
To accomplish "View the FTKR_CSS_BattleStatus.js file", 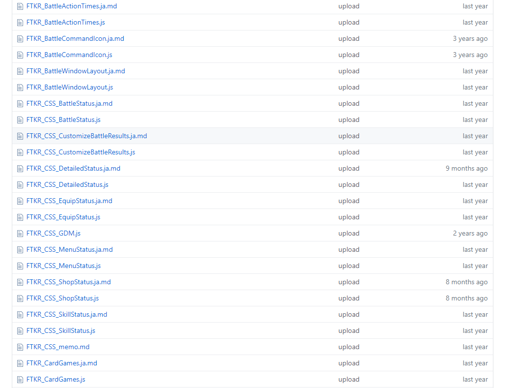I will click(63, 120).
